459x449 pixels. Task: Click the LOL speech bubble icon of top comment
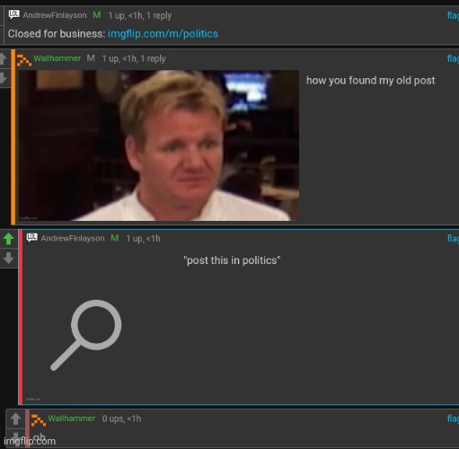13,14
